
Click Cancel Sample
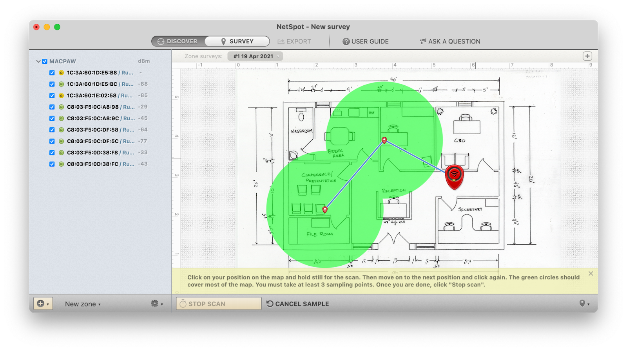298,304
